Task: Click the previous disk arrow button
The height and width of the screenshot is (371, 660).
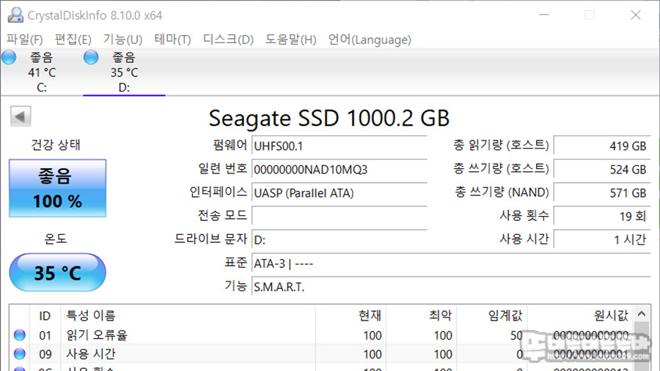Action: point(21,116)
